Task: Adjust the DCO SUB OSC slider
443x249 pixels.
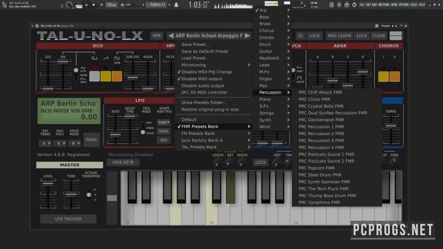Action: point(132,77)
